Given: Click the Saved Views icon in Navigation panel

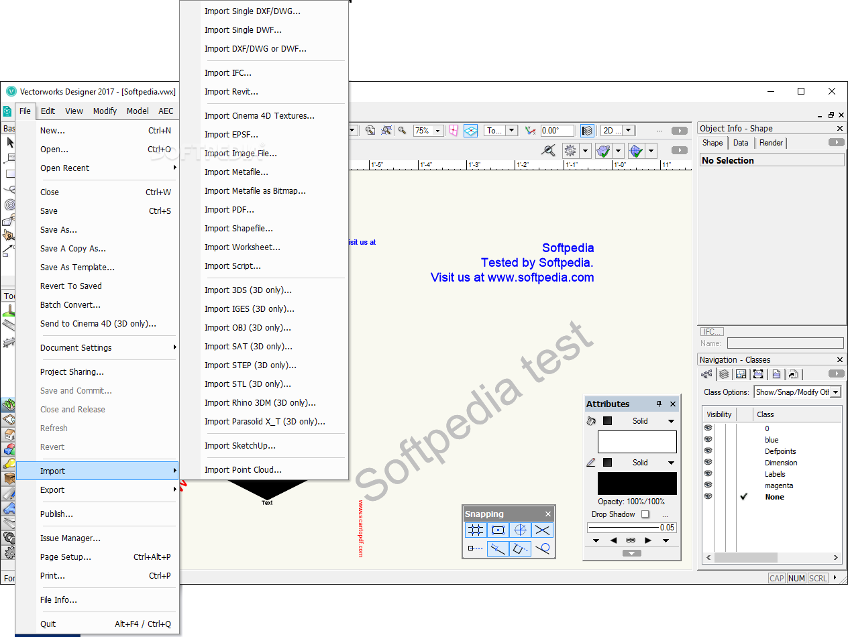Looking at the screenshot, I should [x=776, y=374].
